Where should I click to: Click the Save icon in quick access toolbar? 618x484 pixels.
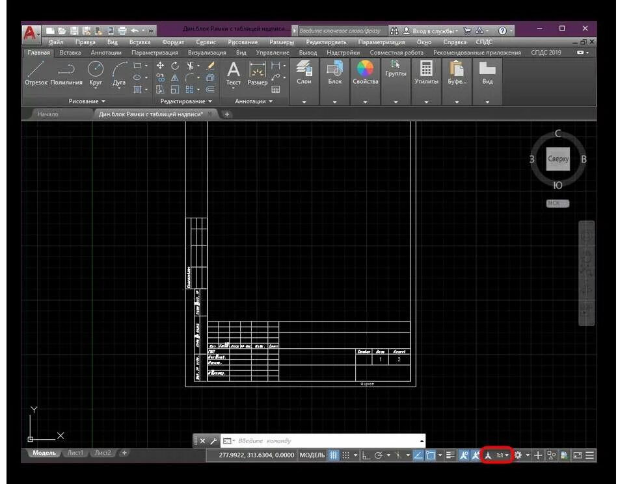click(74, 31)
